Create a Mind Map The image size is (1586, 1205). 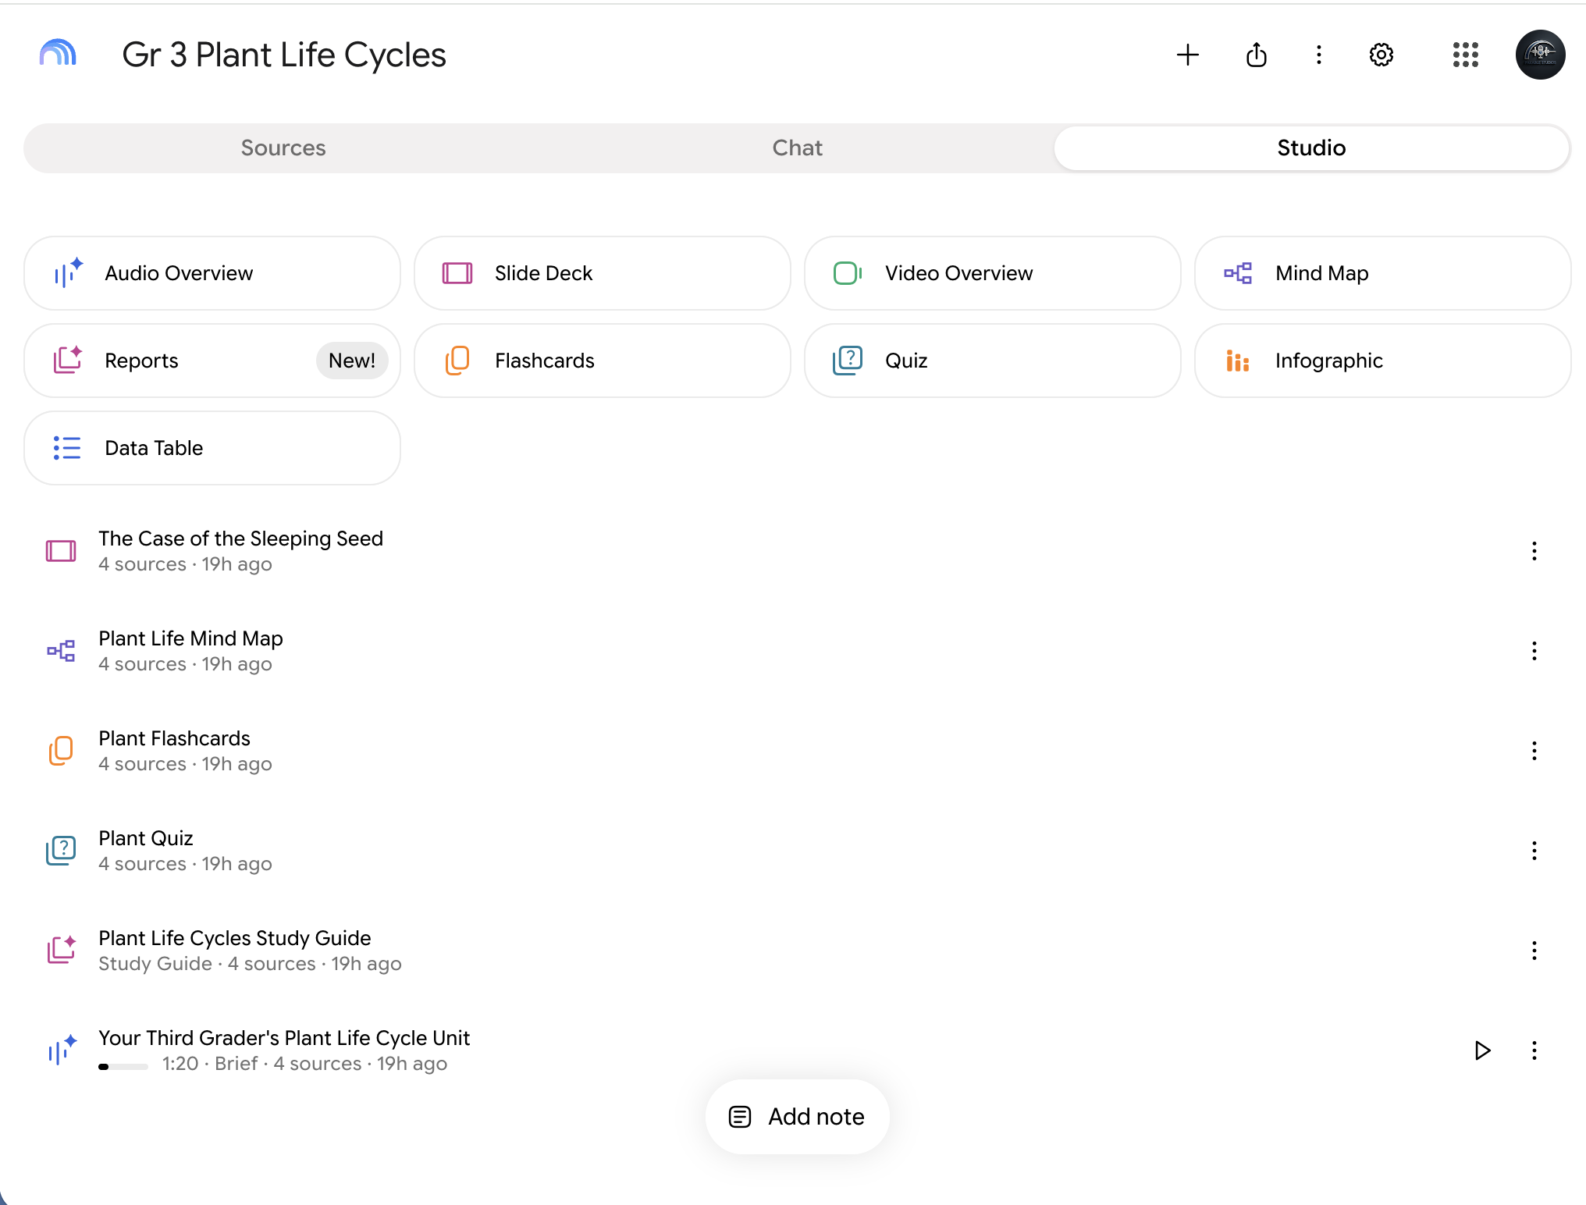tap(1383, 273)
